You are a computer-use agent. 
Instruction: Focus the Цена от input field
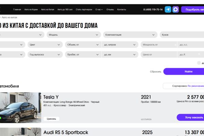[159, 54]
